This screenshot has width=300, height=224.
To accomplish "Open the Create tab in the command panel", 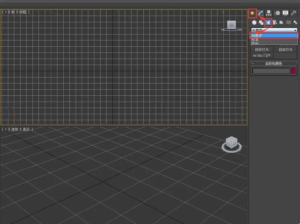I will [x=252, y=13].
